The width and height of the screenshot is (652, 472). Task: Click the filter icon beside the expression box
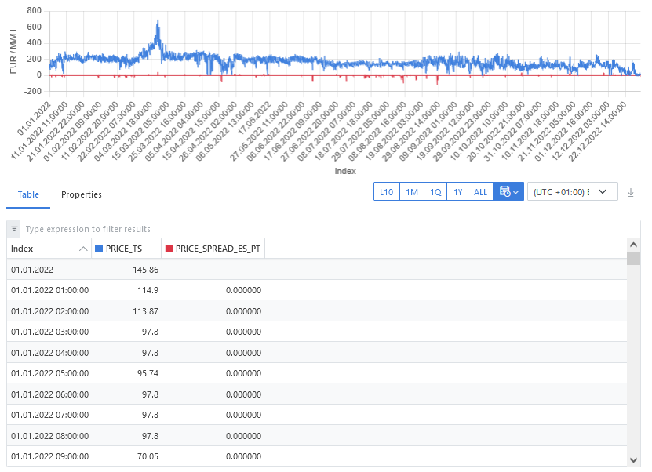14,229
